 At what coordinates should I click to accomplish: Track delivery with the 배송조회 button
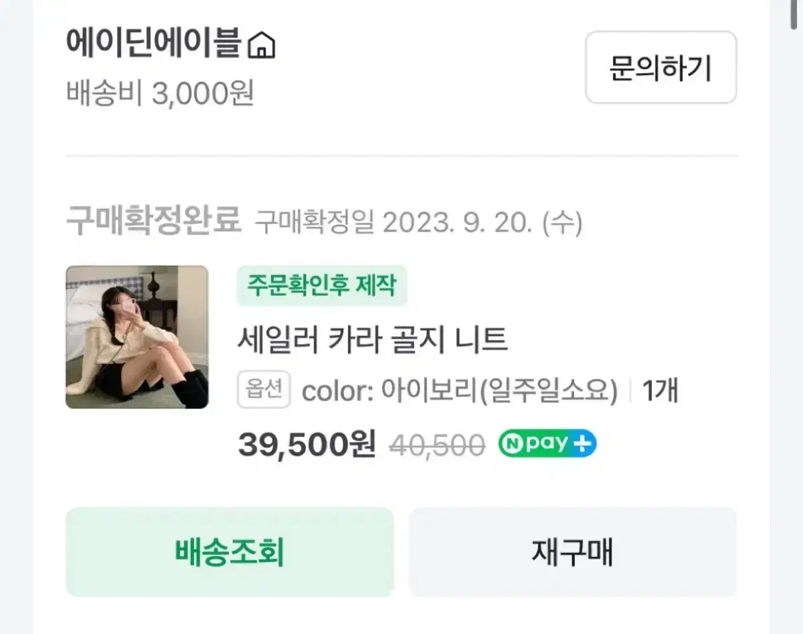click(230, 552)
